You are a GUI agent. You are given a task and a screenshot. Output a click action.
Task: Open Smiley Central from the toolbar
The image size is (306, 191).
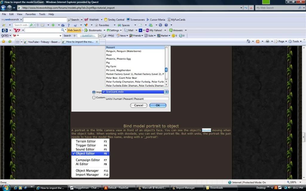click(114, 20)
